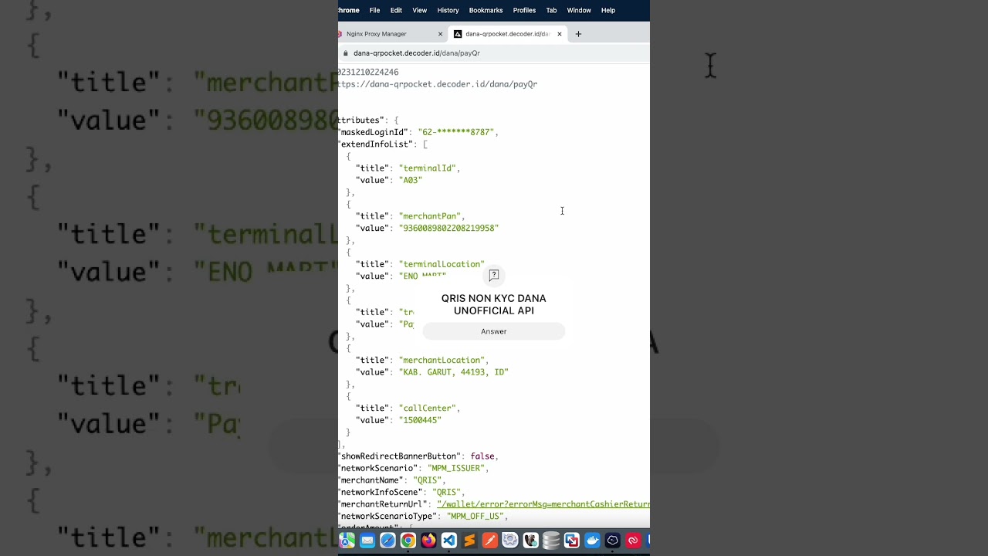Click the "MPM_ISSUER" networkScenario value

pos(456,468)
